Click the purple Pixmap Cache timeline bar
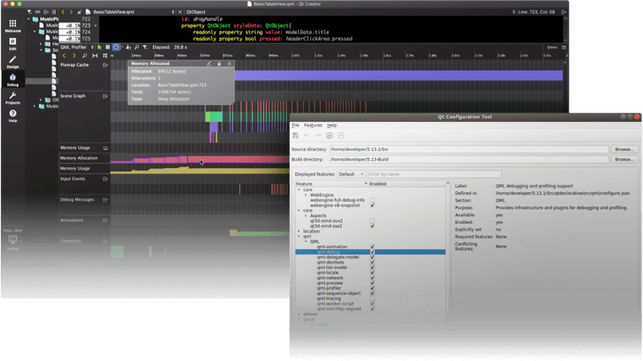Viewport: 643px width, 361px height. tap(396, 75)
